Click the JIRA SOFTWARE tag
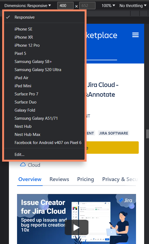 pyautogui.click(x=114, y=133)
